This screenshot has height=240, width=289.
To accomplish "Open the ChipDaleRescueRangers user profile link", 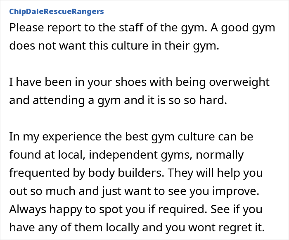I will pyautogui.click(x=56, y=11).
